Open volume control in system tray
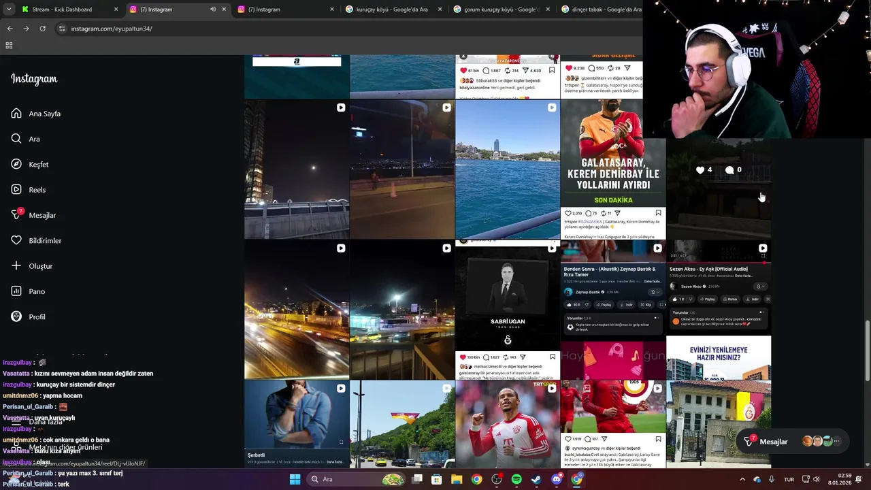Image resolution: width=871 pixels, height=490 pixels. [817, 479]
